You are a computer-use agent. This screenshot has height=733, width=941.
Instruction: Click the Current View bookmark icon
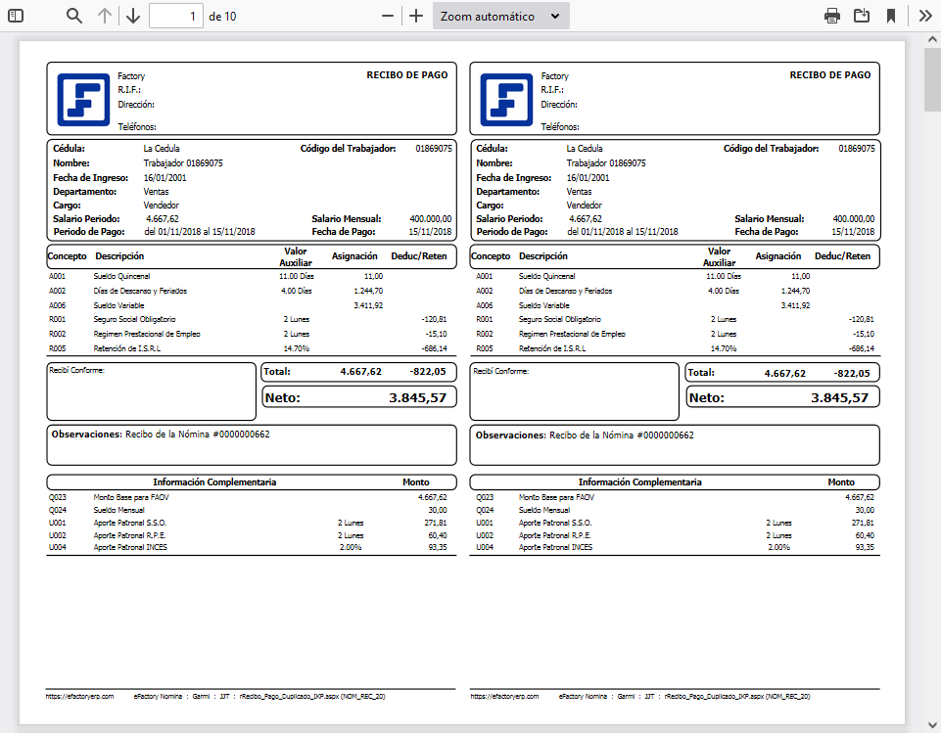click(x=893, y=16)
